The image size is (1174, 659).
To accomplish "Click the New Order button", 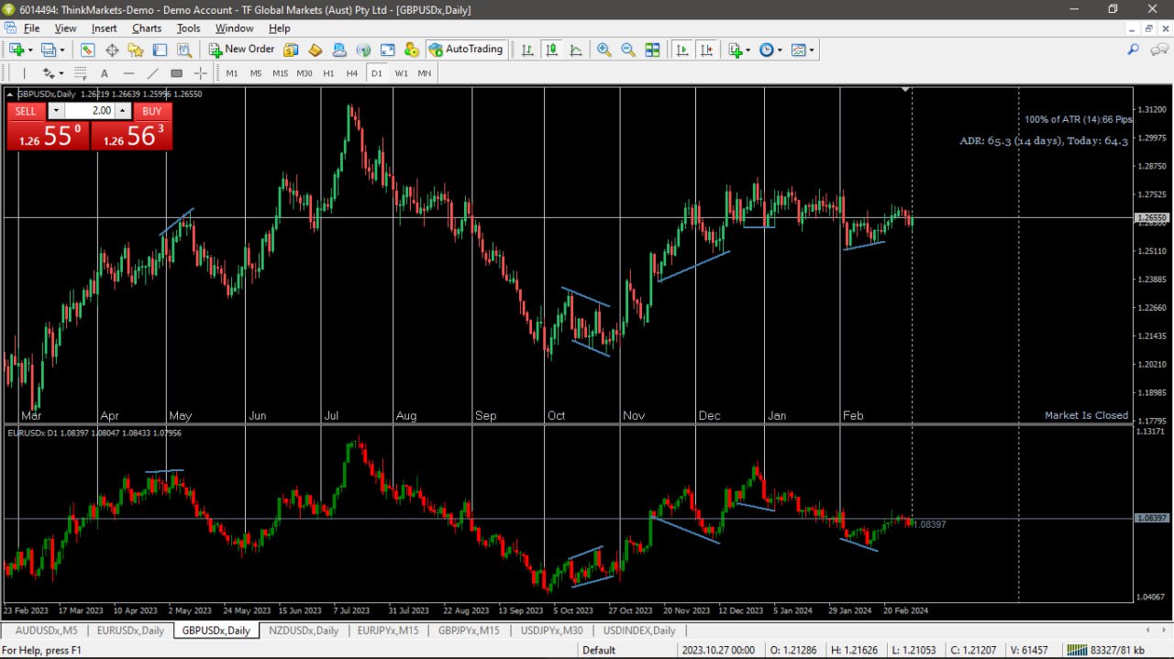I will pyautogui.click(x=241, y=49).
